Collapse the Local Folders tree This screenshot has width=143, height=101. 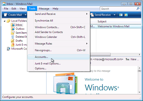pyautogui.click(x=5, y=21)
